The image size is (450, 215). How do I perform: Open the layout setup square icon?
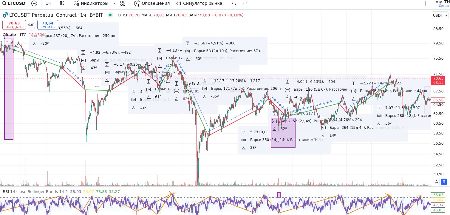click(x=428, y=3)
